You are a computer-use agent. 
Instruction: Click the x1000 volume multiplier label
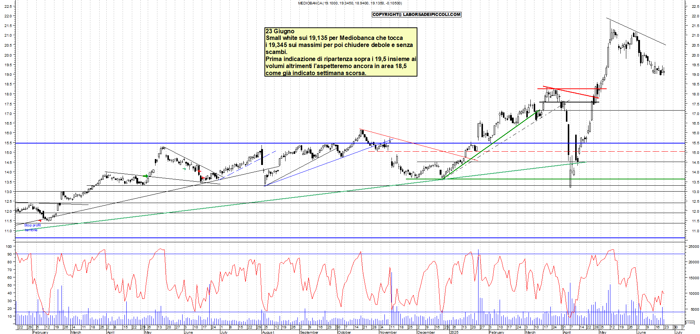click(x=690, y=323)
